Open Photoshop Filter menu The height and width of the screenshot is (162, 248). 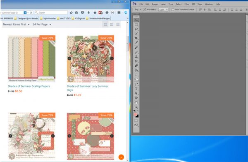(x=187, y=4)
